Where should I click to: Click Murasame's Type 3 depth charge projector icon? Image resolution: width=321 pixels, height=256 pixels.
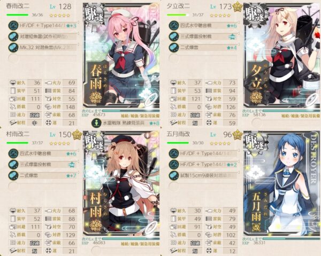13,165
